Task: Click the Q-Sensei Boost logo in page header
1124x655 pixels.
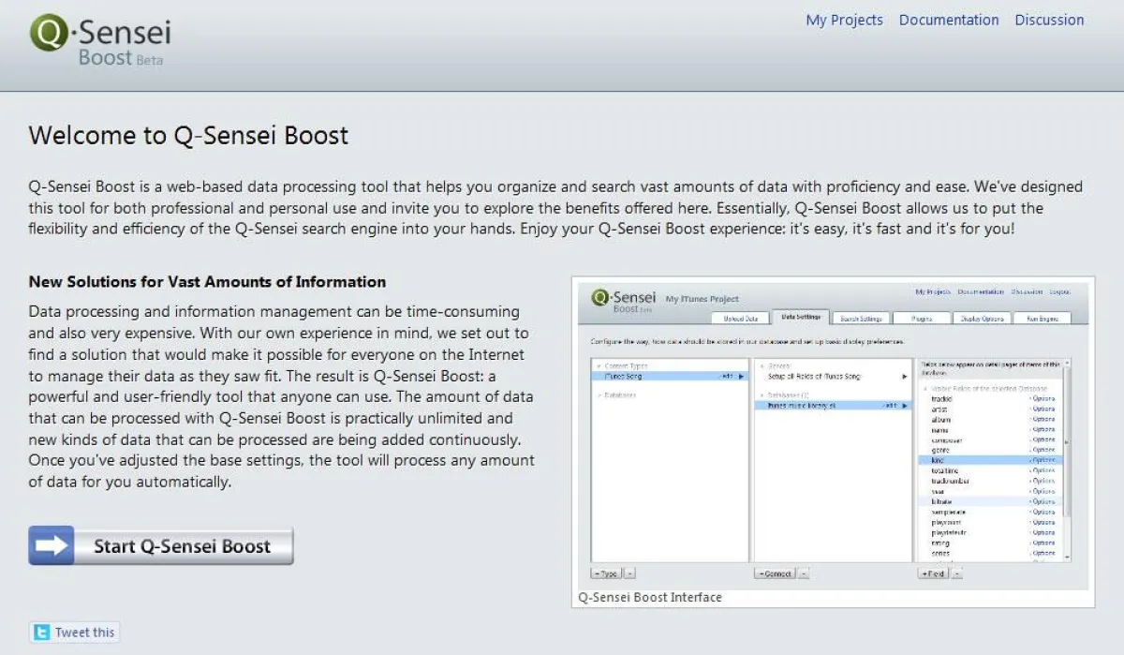Action: tap(100, 40)
